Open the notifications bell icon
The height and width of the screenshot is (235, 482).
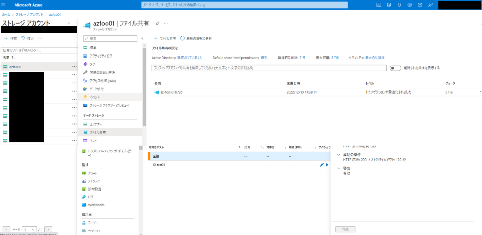400,5
